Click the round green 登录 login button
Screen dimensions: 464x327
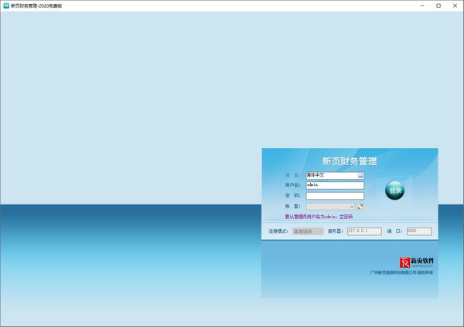(x=394, y=190)
